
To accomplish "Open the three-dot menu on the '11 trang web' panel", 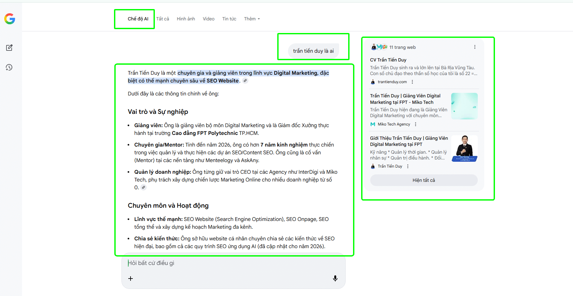I will click(475, 47).
